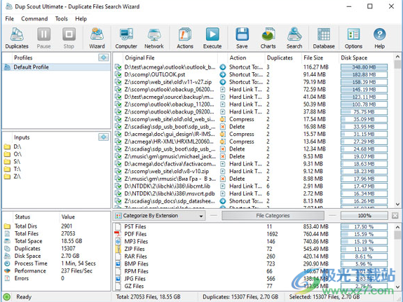
Task: Click the Stop toolbar button
Action: [69, 38]
